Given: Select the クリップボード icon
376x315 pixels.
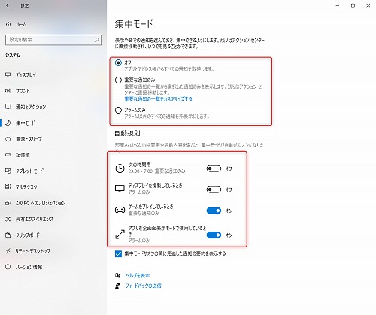Looking at the screenshot, I should (x=8, y=235).
